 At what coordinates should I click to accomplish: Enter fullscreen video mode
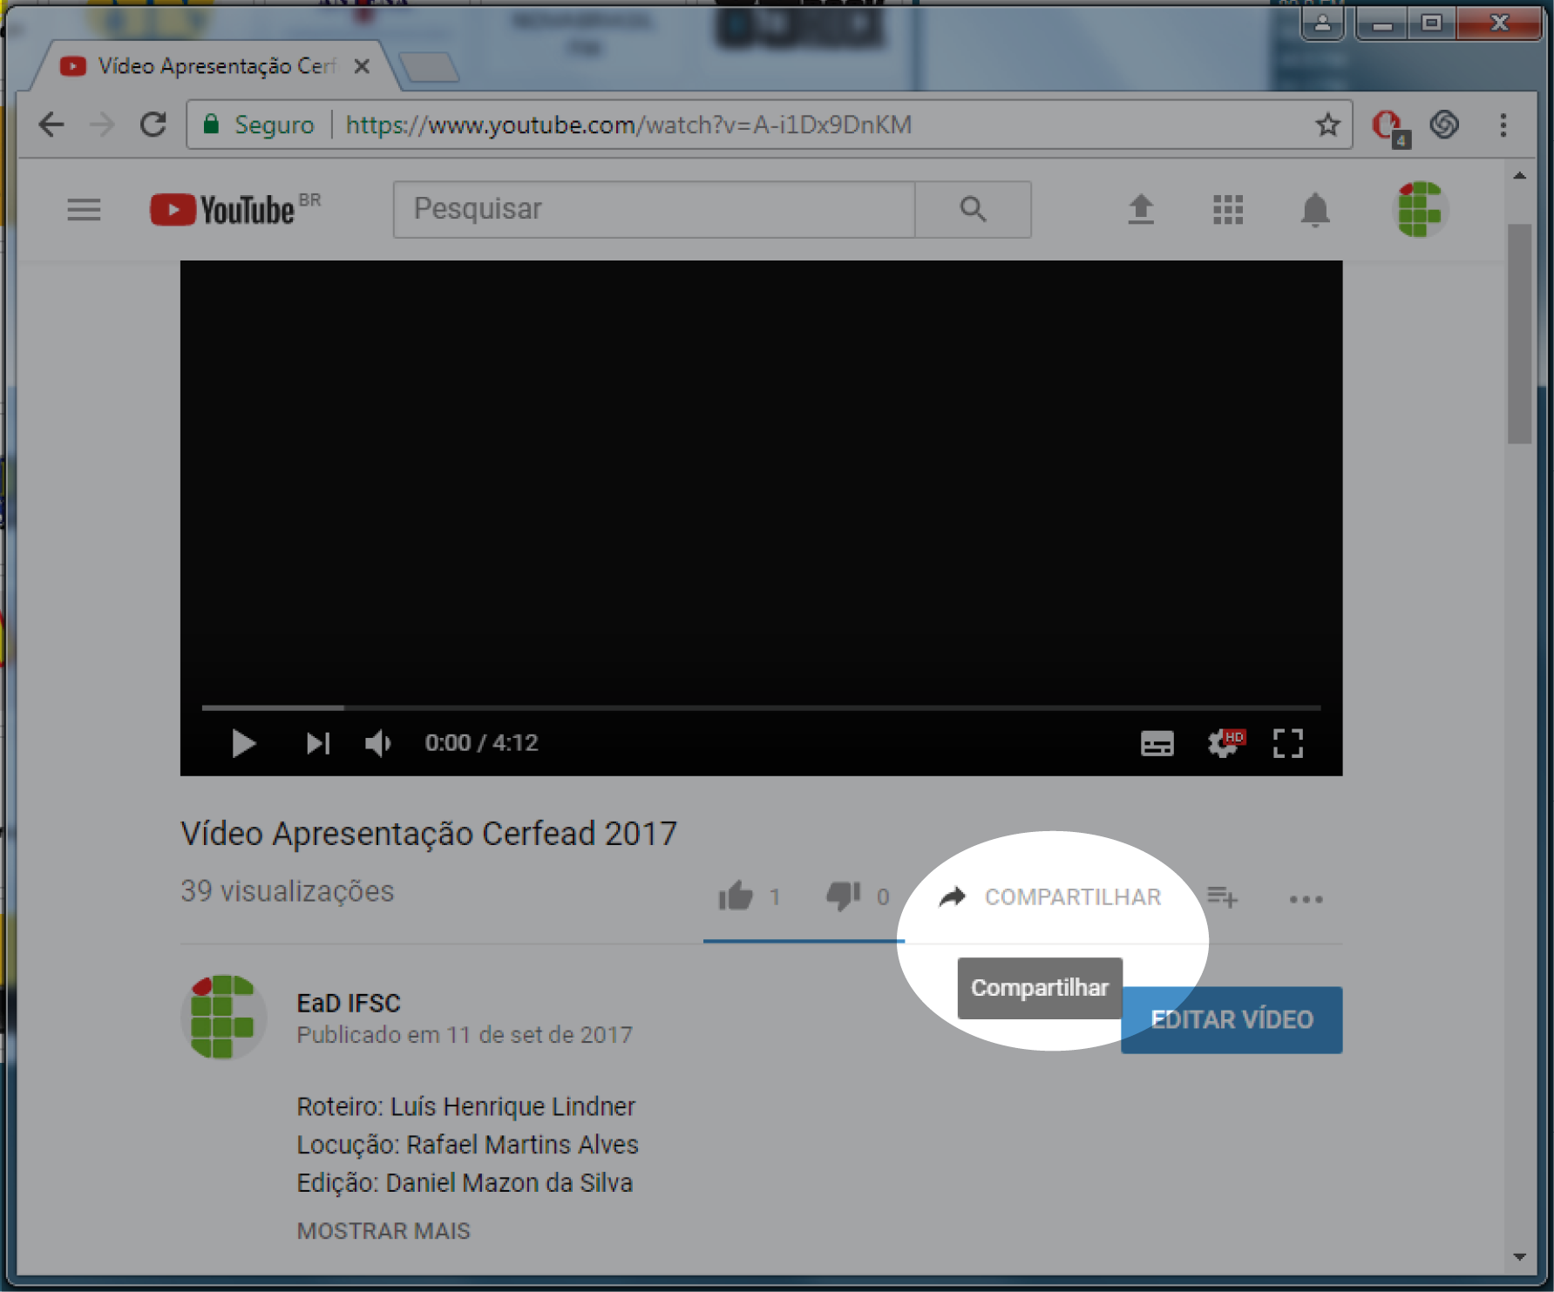pos(1287,743)
